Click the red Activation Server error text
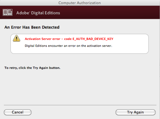160x119 pixels. point(69,39)
